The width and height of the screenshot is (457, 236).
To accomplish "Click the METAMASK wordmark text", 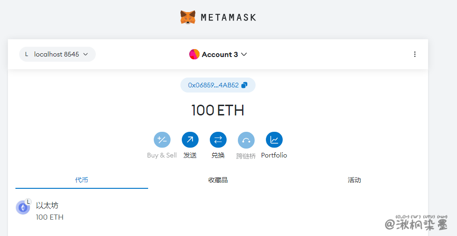I will click(228, 17).
